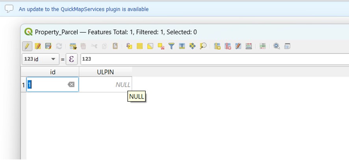Dock the attribute table window

point(287,46)
